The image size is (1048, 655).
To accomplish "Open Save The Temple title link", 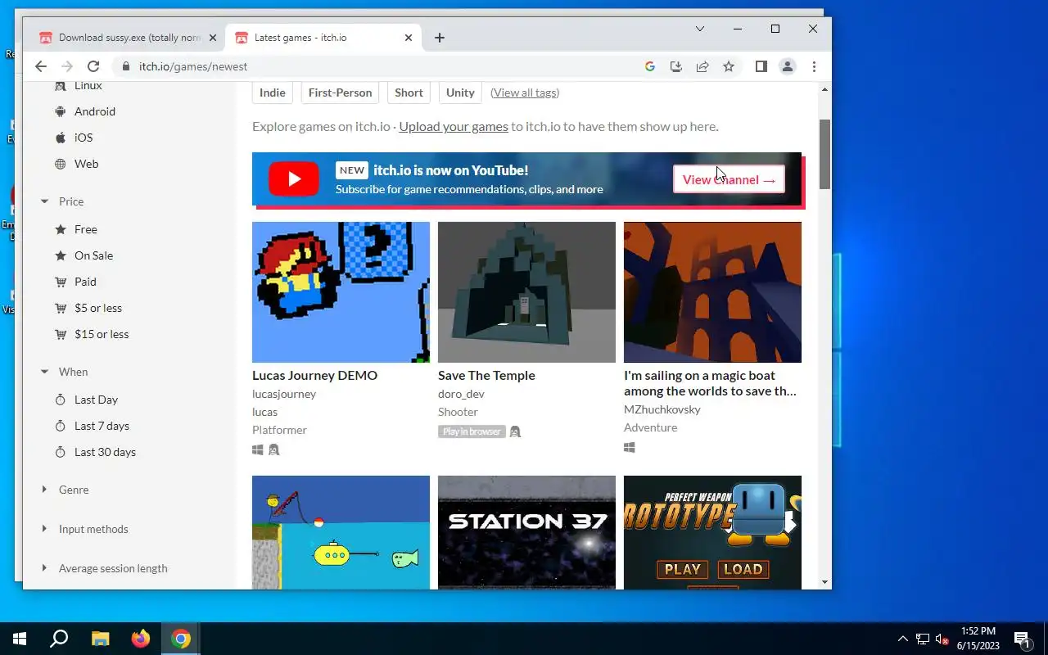I will coord(486,375).
